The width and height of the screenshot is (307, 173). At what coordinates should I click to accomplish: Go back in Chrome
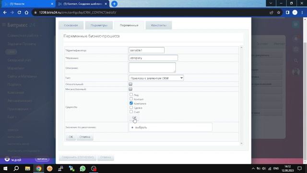[x=5, y=12]
